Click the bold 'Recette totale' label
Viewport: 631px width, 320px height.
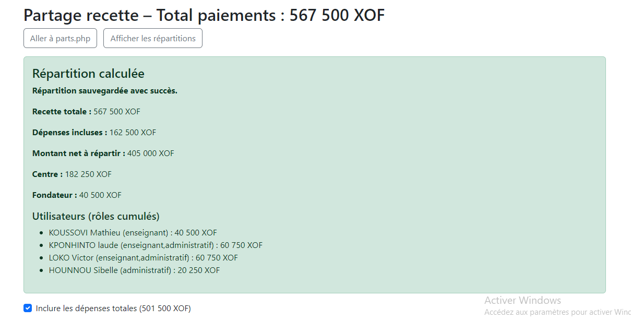(x=62, y=112)
